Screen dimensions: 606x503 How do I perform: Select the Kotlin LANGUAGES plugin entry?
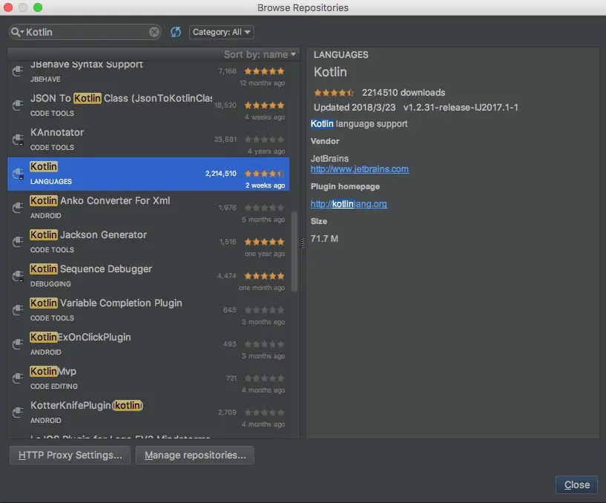click(x=148, y=174)
